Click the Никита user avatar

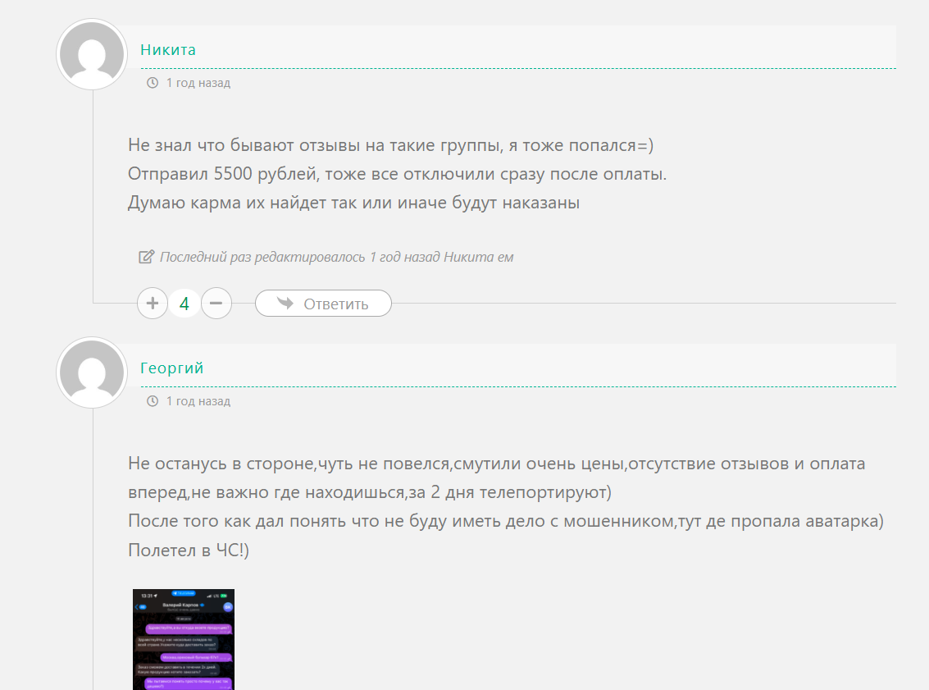click(91, 54)
